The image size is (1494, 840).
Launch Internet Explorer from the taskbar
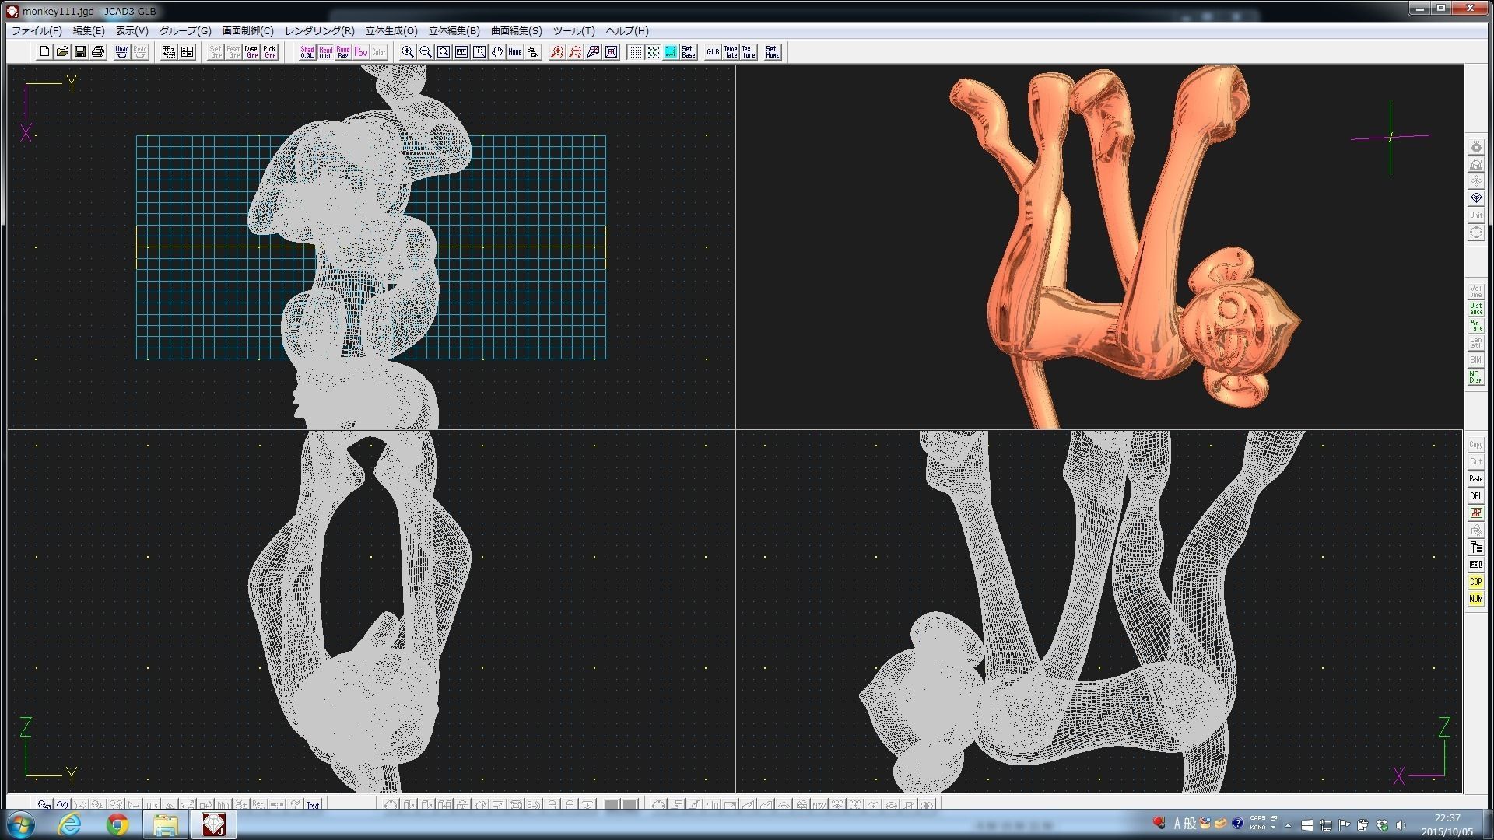[69, 824]
